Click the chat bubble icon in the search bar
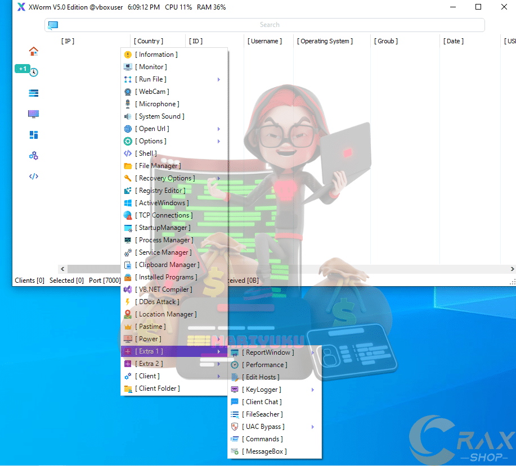This screenshot has height=466, width=516. tap(53, 25)
